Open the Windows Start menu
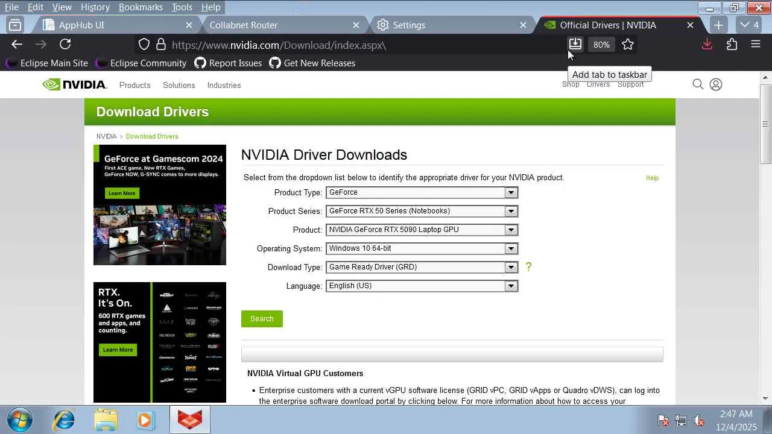 [x=19, y=420]
